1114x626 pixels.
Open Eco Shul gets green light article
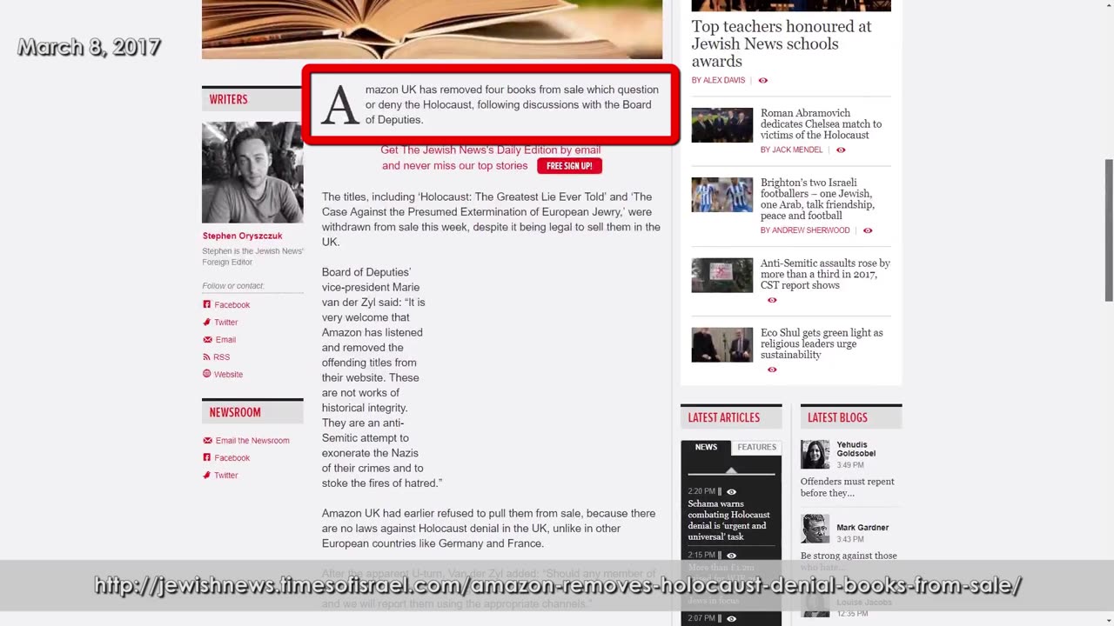point(822,343)
